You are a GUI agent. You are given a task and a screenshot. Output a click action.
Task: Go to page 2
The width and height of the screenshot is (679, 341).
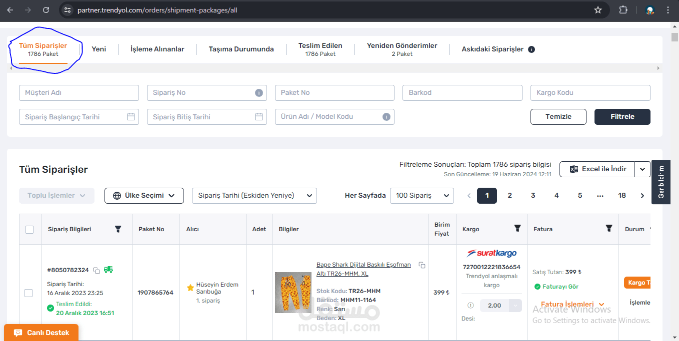coord(510,196)
